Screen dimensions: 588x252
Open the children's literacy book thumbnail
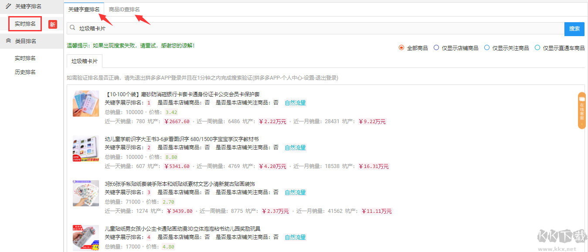pyautogui.click(x=86, y=148)
